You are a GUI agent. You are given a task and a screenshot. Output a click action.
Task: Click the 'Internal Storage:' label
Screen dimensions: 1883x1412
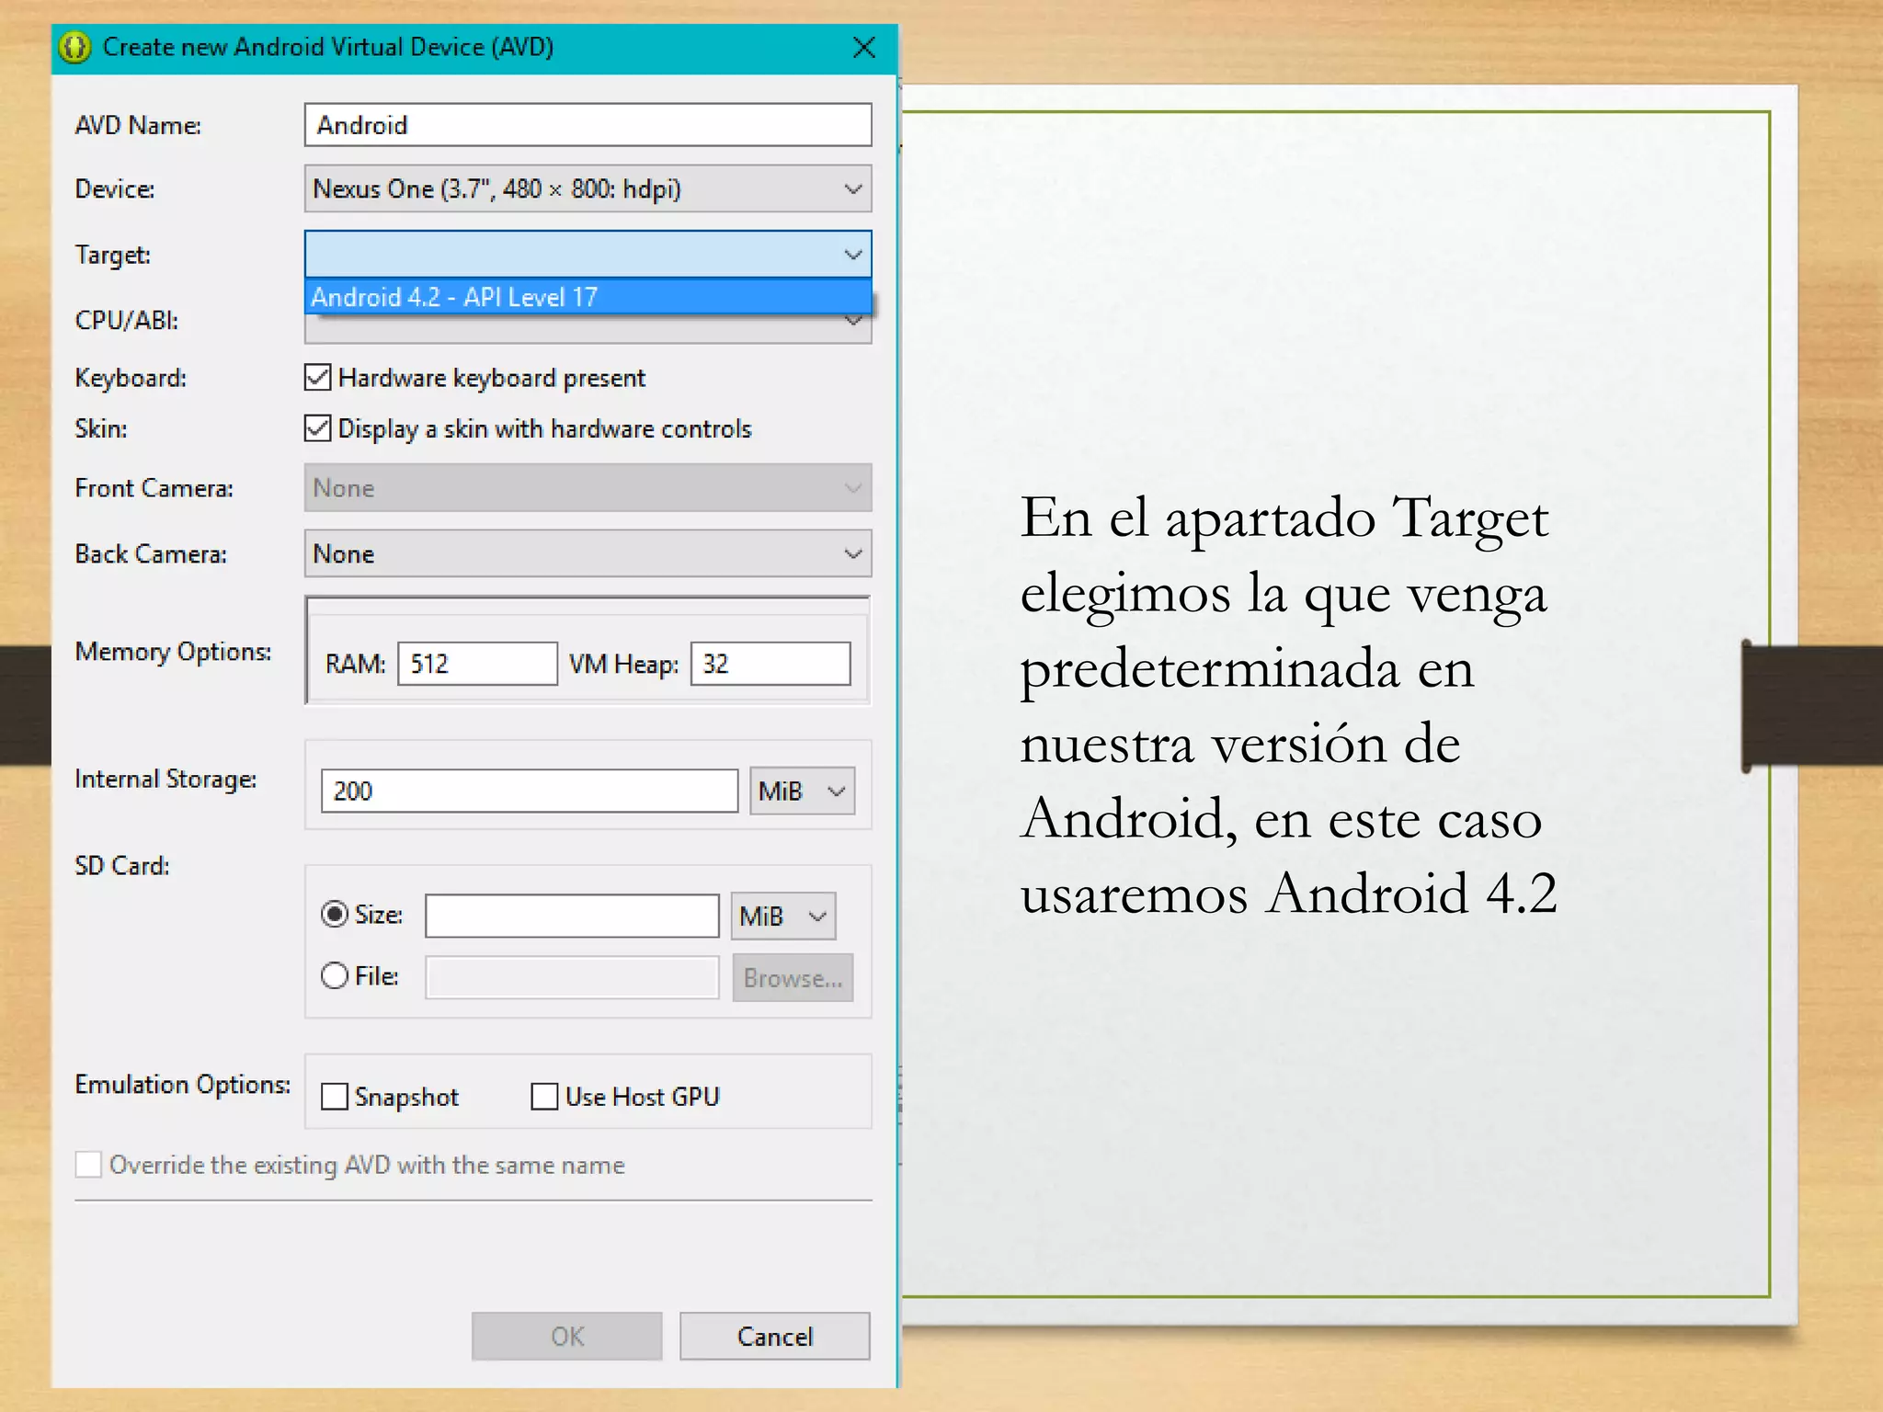[166, 780]
